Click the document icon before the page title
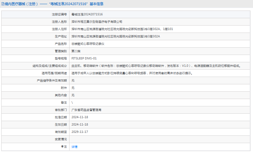 coord(3,4)
